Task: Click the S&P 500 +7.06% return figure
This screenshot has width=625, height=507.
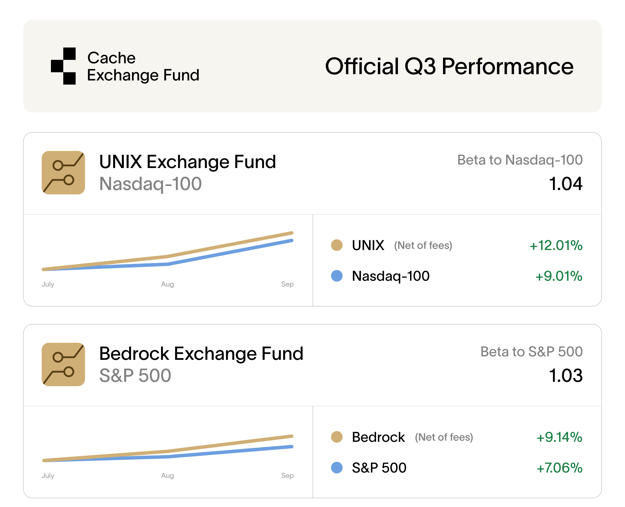Action: pos(559,468)
